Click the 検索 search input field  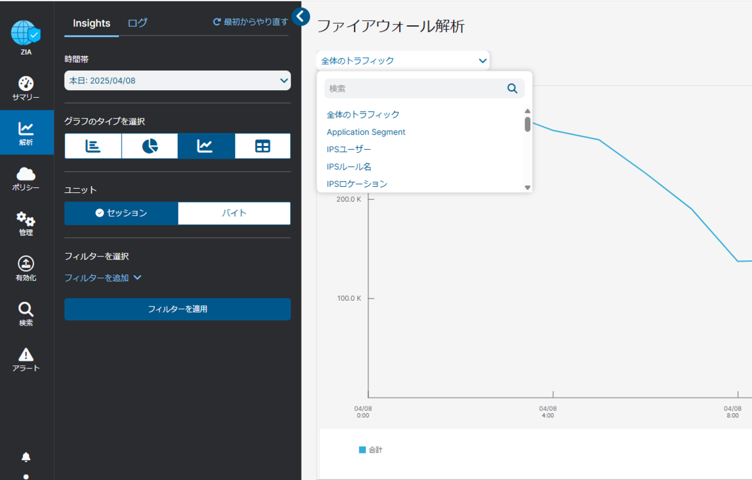point(424,88)
